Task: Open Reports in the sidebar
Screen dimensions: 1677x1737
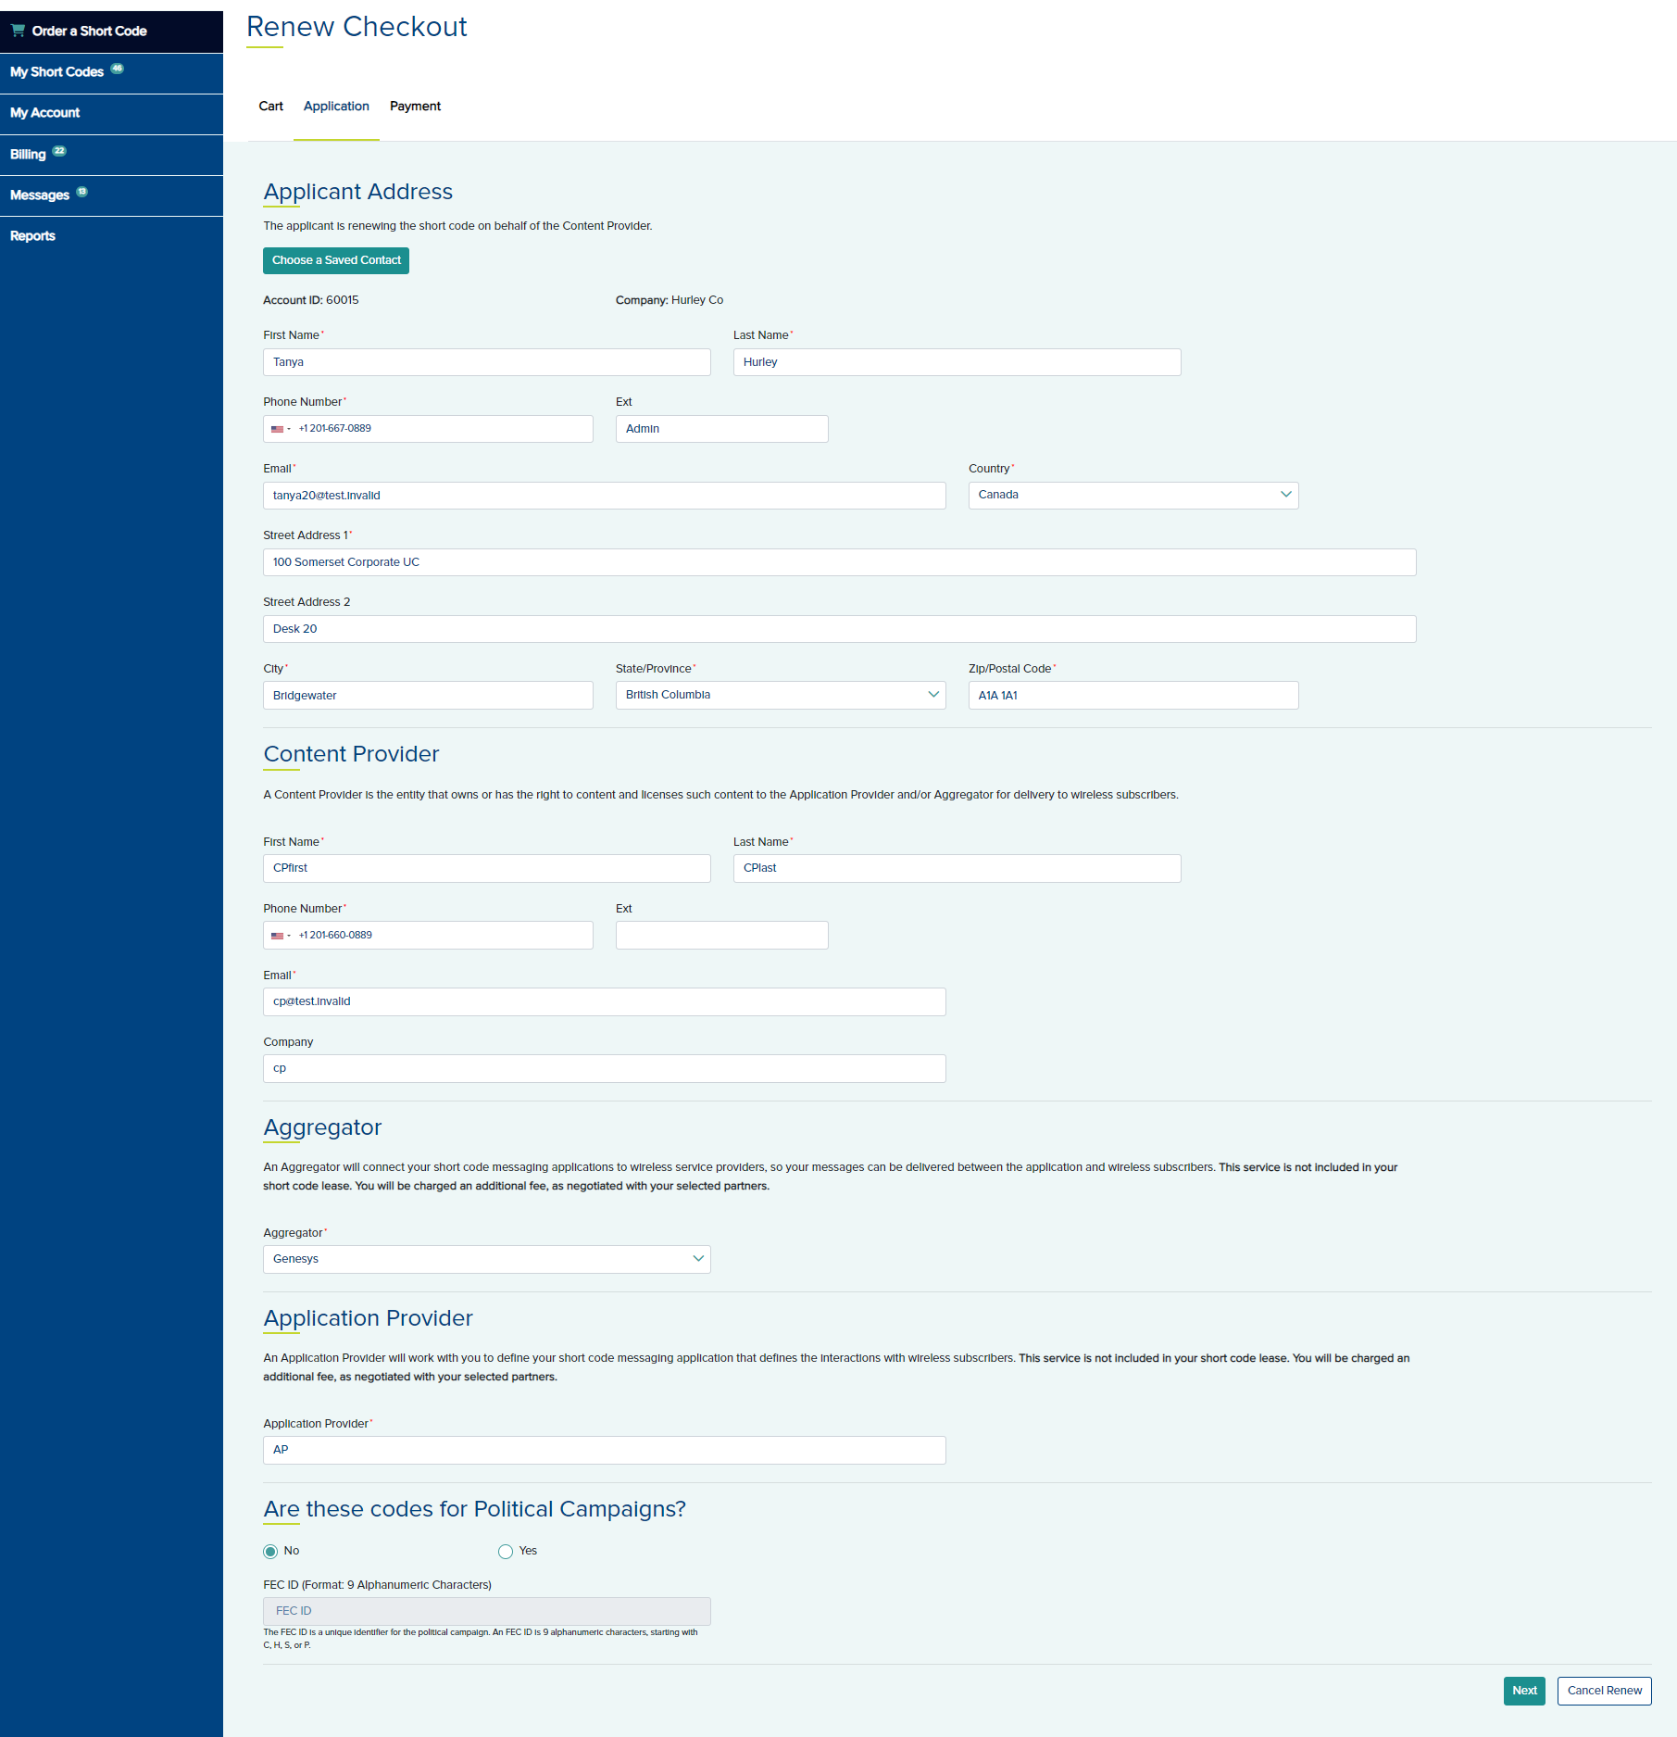Action: tap(33, 236)
